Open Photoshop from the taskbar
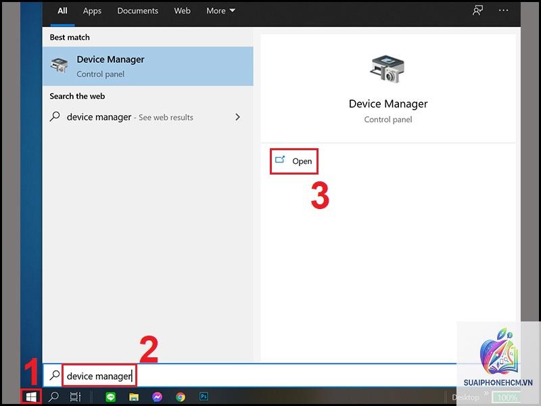The height and width of the screenshot is (406, 541). (x=204, y=397)
